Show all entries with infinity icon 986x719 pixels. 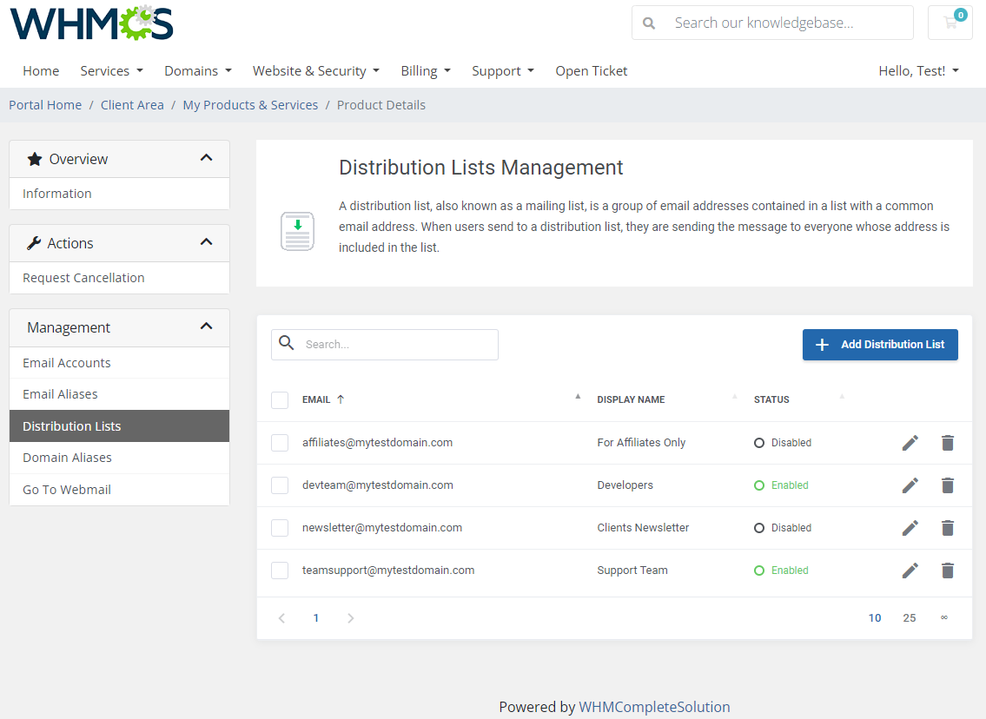[944, 618]
